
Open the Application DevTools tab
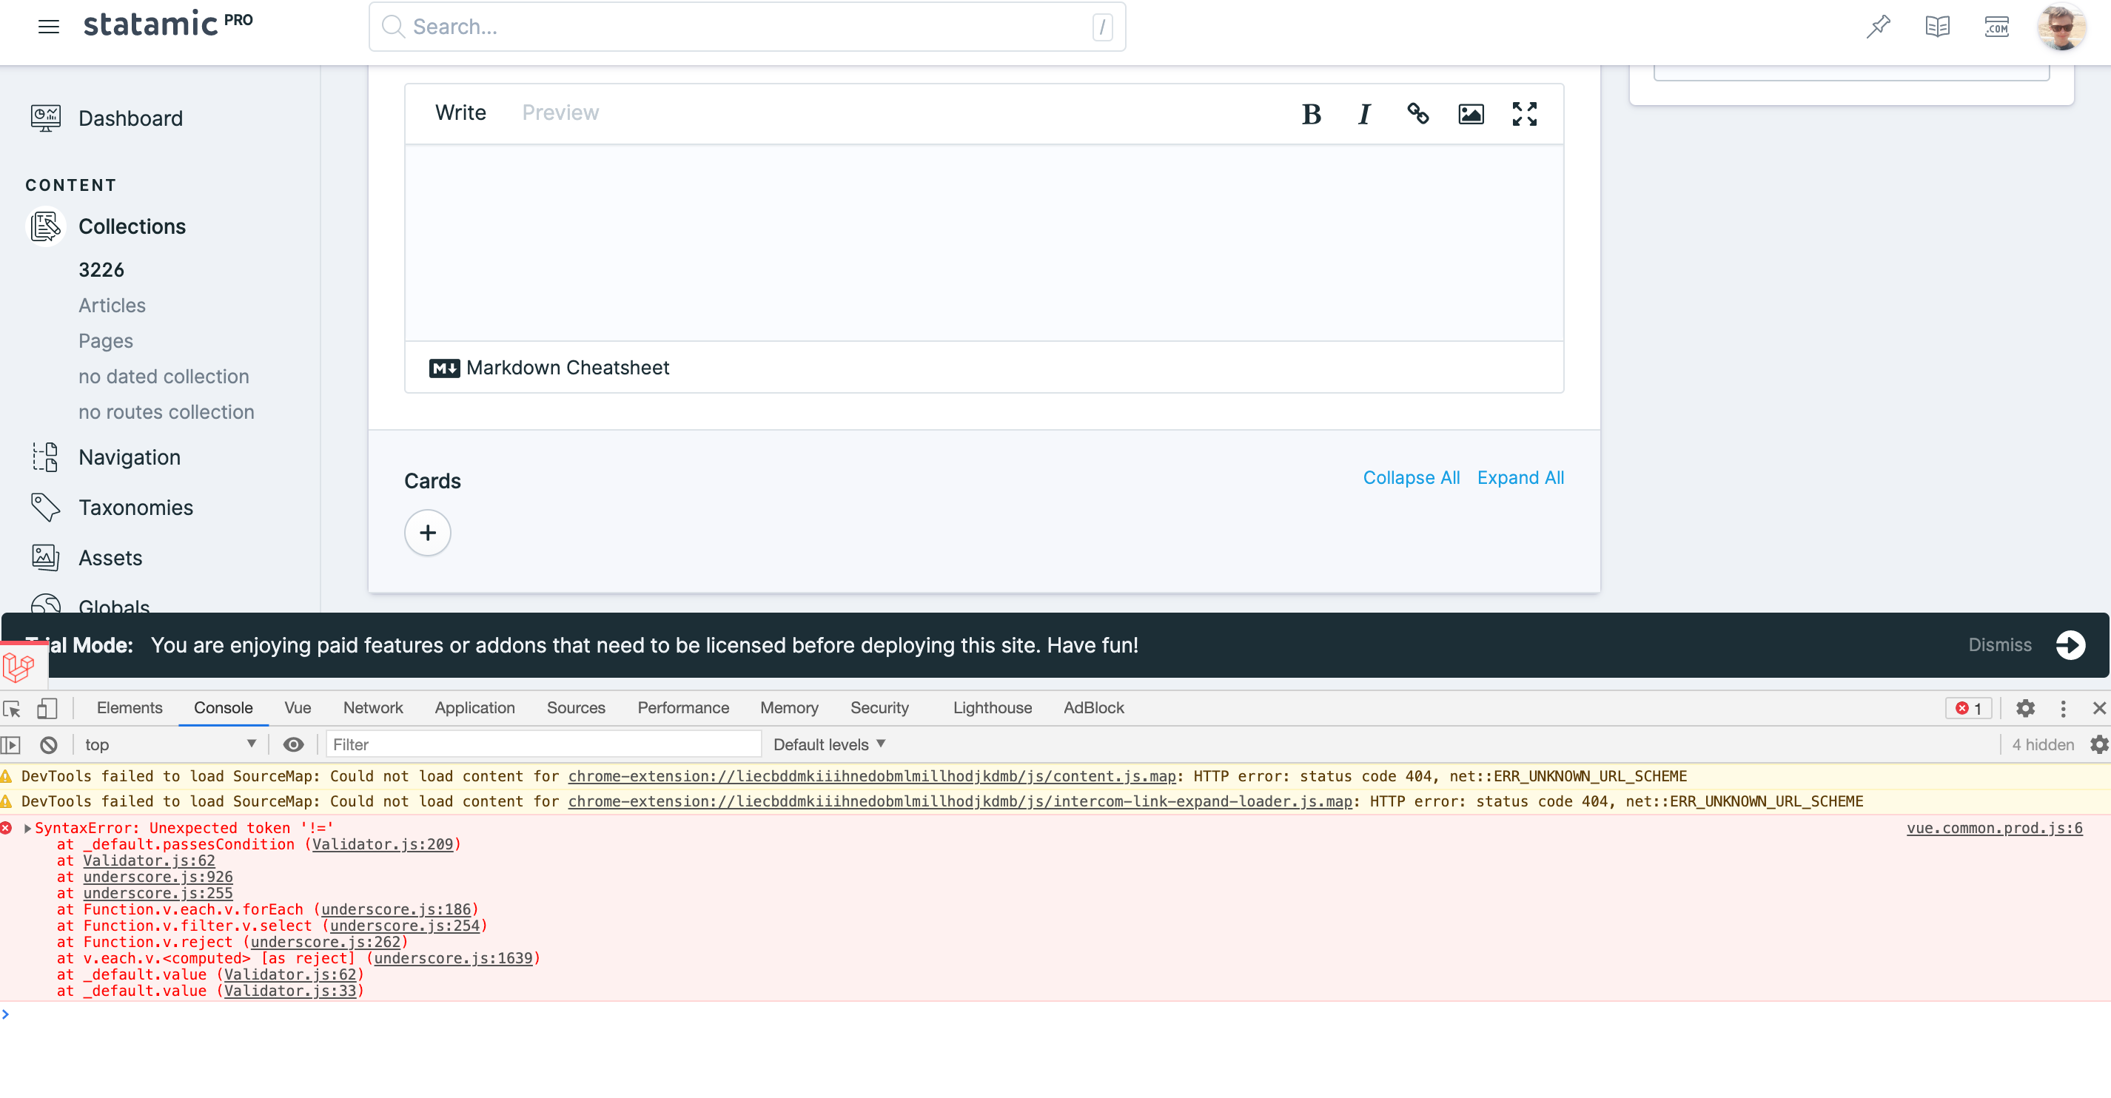(x=474, y=708)
